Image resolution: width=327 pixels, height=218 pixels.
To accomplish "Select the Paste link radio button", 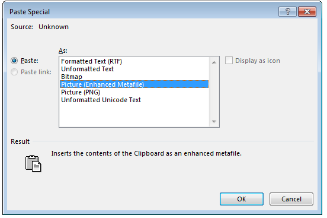I will pyautogui.click(x=14, y=72).
